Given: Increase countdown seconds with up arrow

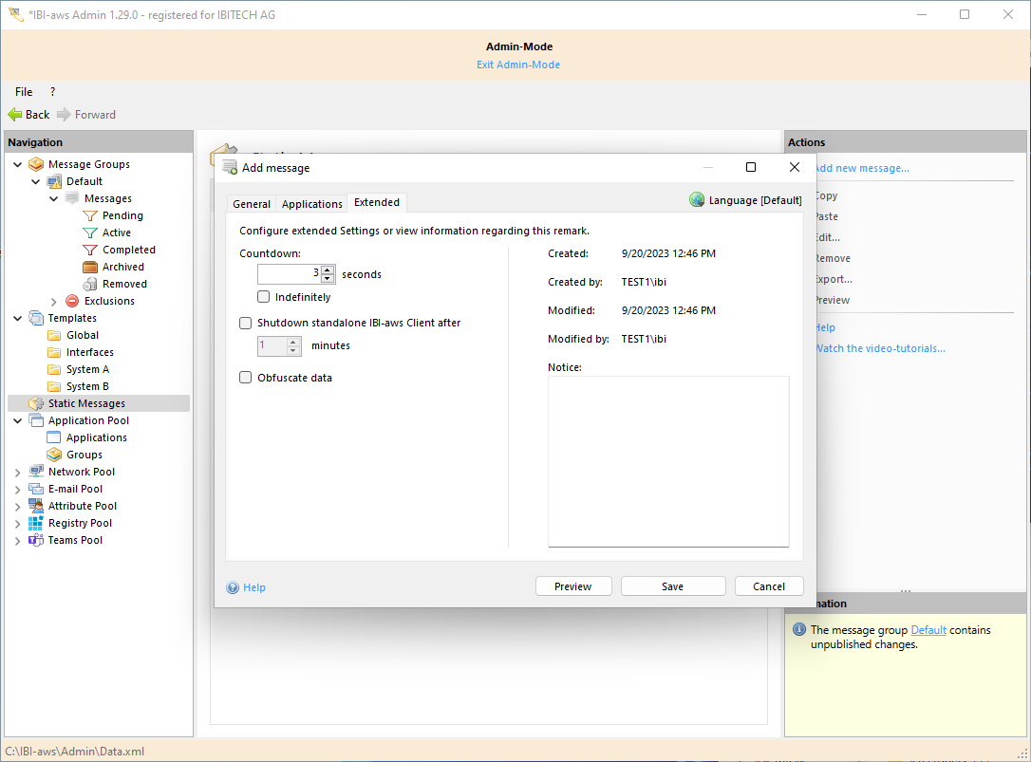Looking at the screenshot, I should coord(328,269).
